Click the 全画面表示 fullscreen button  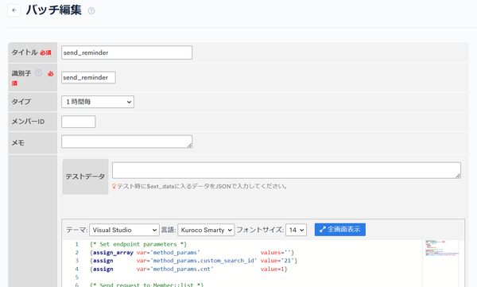pyautogui.click(x=340, y=230)
